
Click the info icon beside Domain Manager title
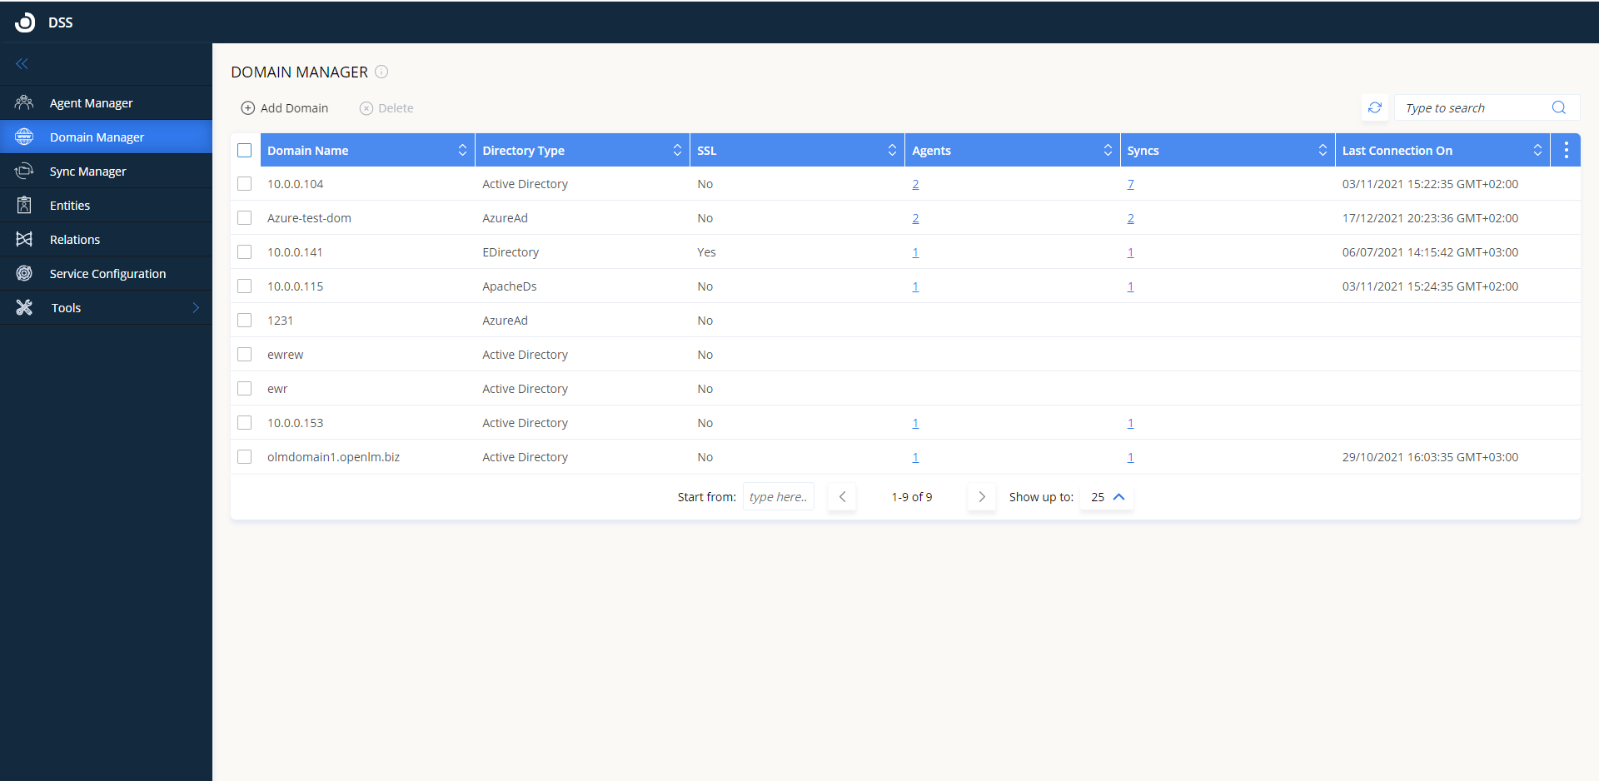[381, 72]
